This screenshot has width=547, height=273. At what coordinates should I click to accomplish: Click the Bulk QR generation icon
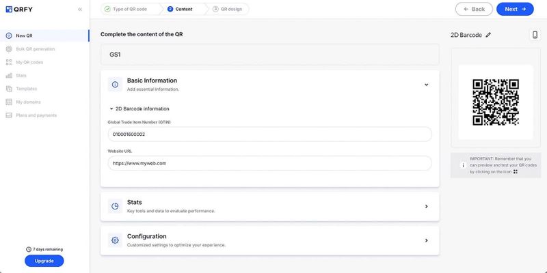coord(9,49)
